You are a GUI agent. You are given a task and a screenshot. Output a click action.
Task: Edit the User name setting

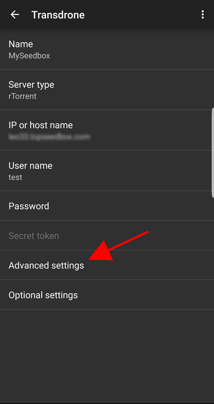coord(107,171)
